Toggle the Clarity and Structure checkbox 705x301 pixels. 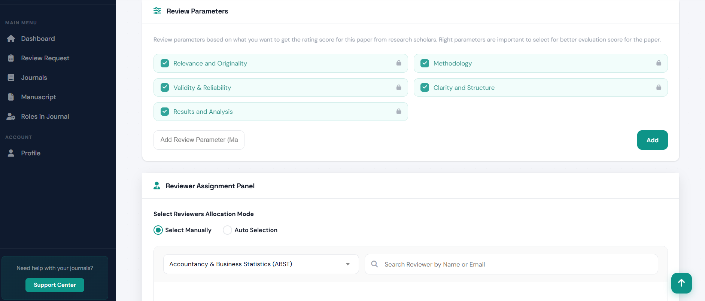(425, 87)
